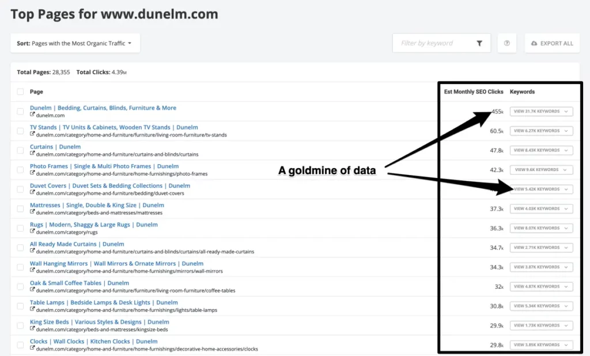The width and height of the screenshot is (590, 356).
Task: Check the Rugs row checkbox
Action: pyautogui.click(x=20, y=229)
